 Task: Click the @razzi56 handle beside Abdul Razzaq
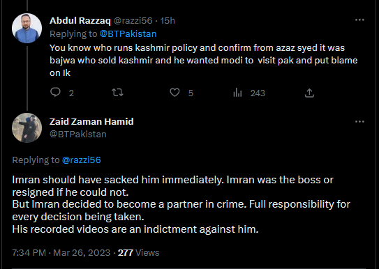click(x=133, y=21)
